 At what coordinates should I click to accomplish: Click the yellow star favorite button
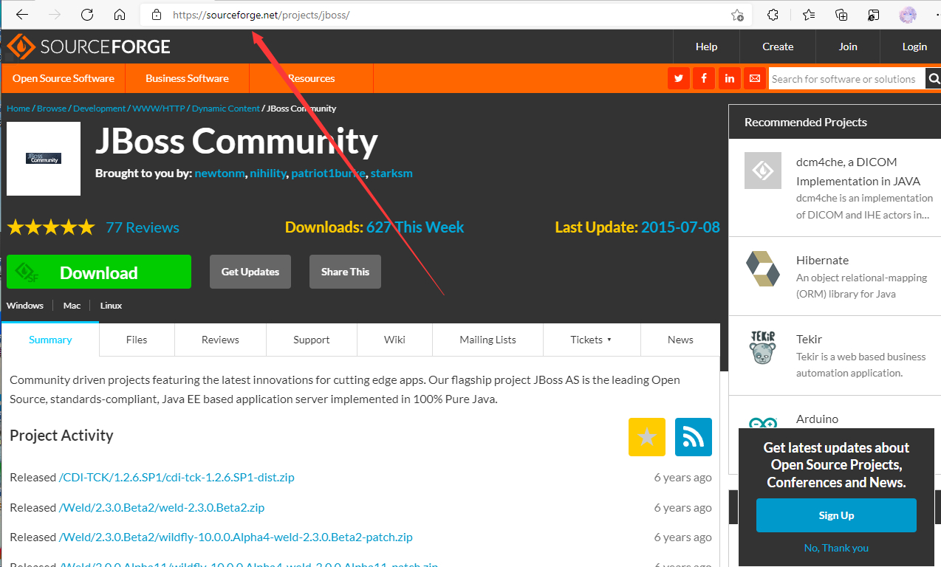[647, 437]
